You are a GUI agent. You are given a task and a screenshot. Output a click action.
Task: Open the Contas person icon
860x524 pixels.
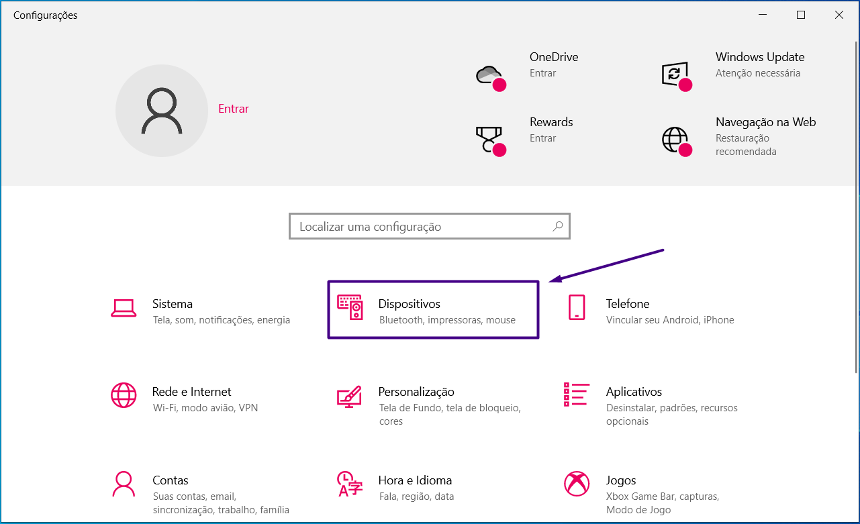pyautogui.click(x=124, y=484)
